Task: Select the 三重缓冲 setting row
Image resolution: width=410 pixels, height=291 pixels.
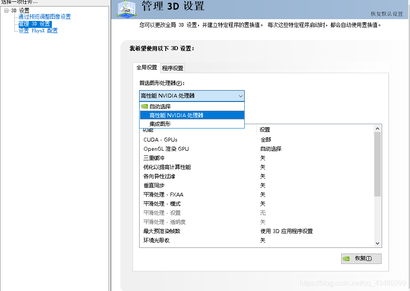Action: [257, 158]
